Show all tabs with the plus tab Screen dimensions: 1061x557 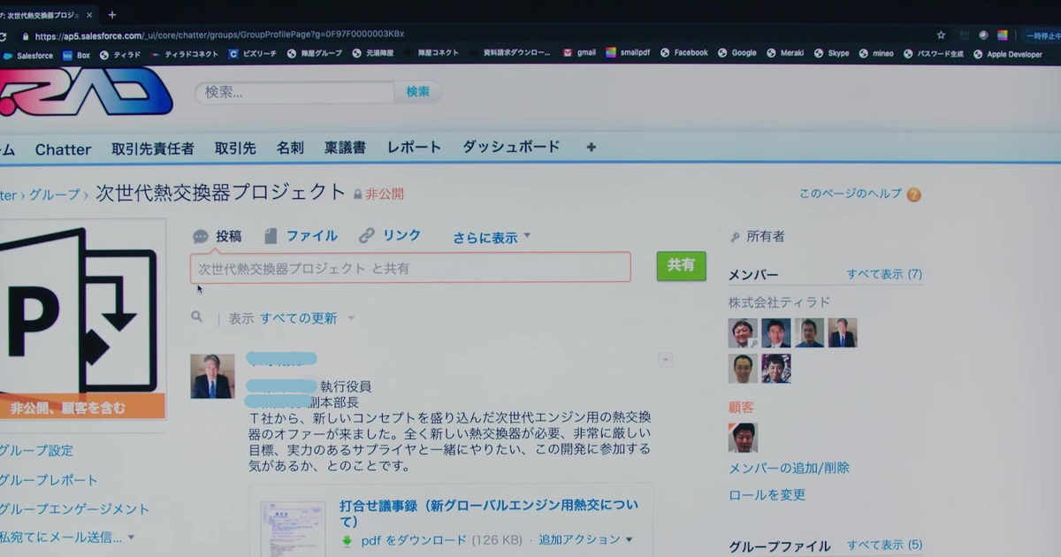(591, 147)
